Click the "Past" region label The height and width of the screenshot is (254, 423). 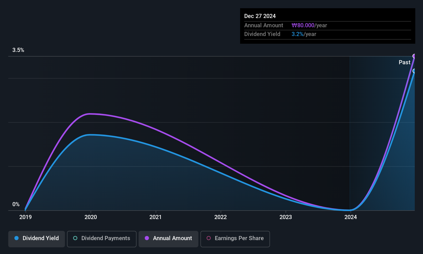404,62
